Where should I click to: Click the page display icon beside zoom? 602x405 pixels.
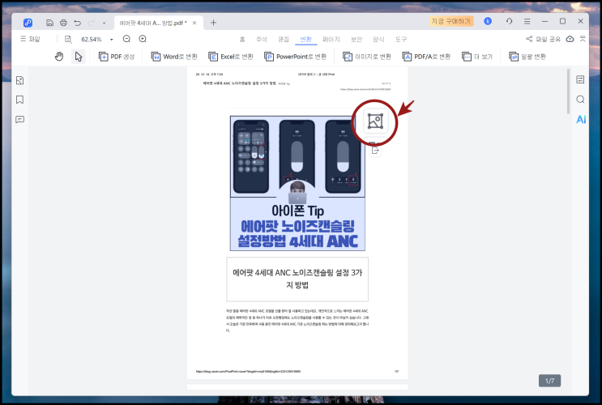point(68,39)
